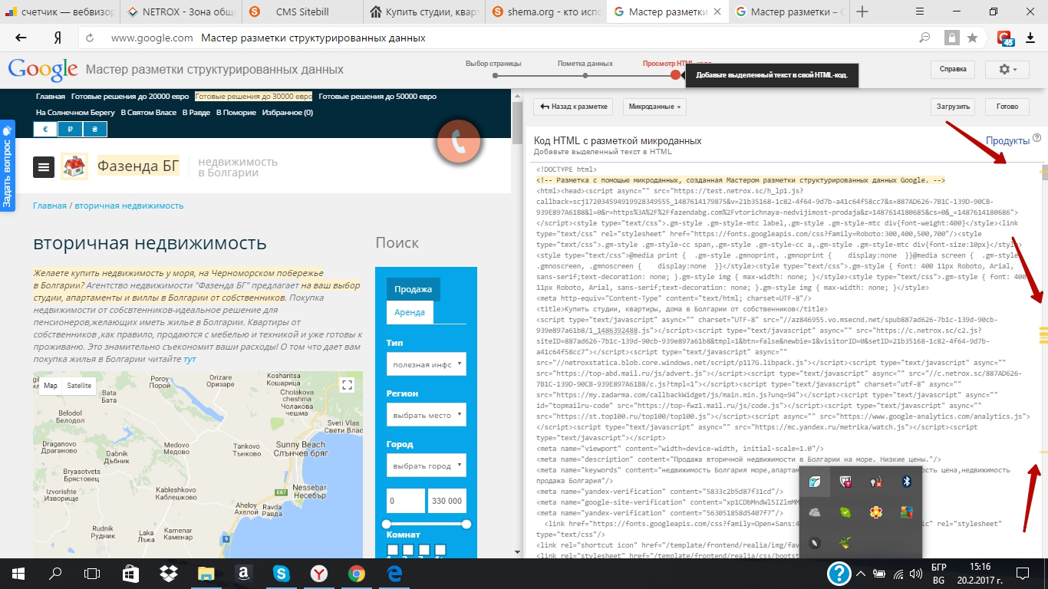Launch Dropbox from the taskbar
This screenshot has height=589, width=1048.
click(167, 573)
